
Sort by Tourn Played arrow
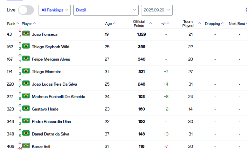[x=200, y=23]
